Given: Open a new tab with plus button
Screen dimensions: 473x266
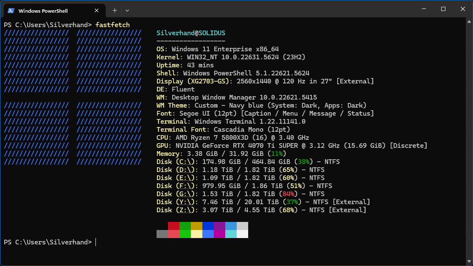Looking at the screenshot, I should 115,11.
